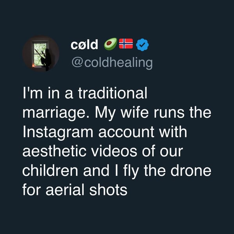Click the window silhouette inside the avatar
The image size is (234, 234).
tap(40, 54)
